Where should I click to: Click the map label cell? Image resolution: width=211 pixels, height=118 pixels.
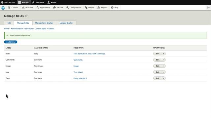pyautogui.click(x=7, y=72)
